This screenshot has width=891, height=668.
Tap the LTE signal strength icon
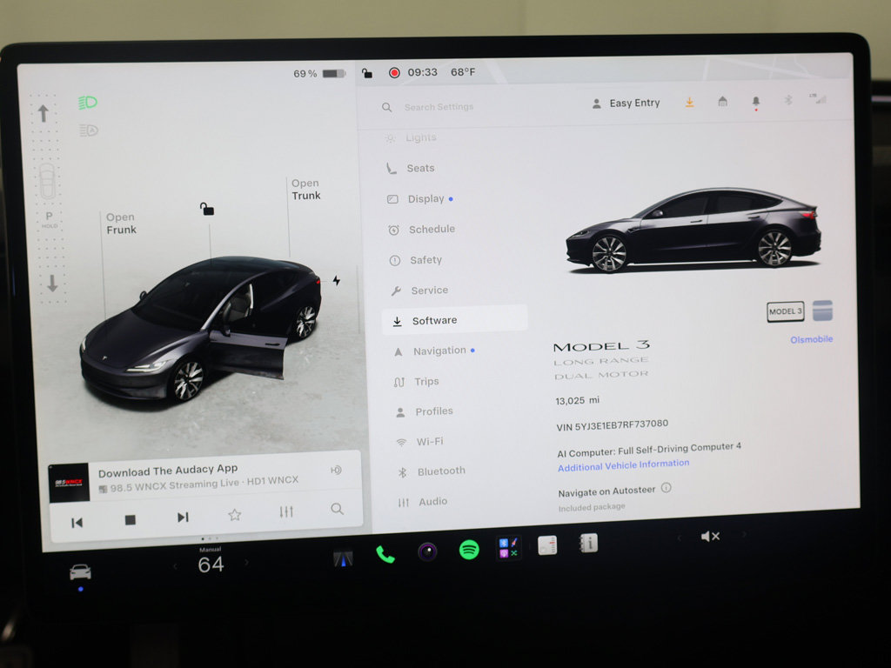coord(818,98)
